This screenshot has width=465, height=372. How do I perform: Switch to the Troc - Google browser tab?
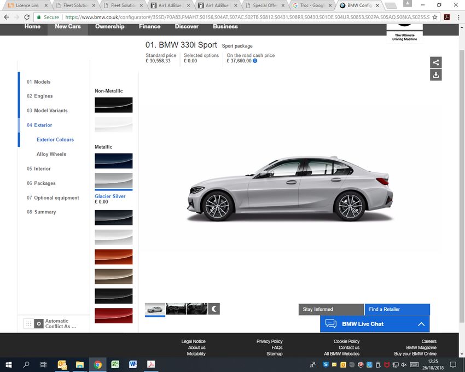312,5
